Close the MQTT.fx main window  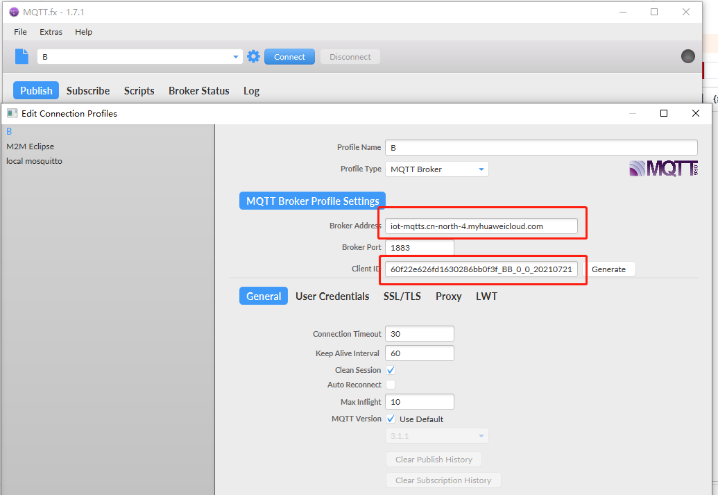click(x=686, y=12)
